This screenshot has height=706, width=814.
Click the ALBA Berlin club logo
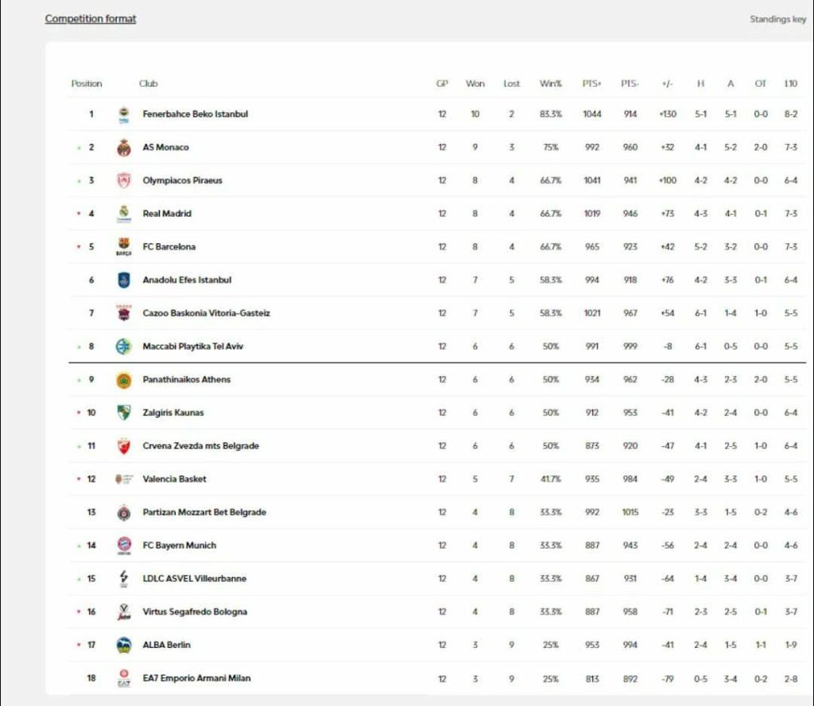pos(123,645)
